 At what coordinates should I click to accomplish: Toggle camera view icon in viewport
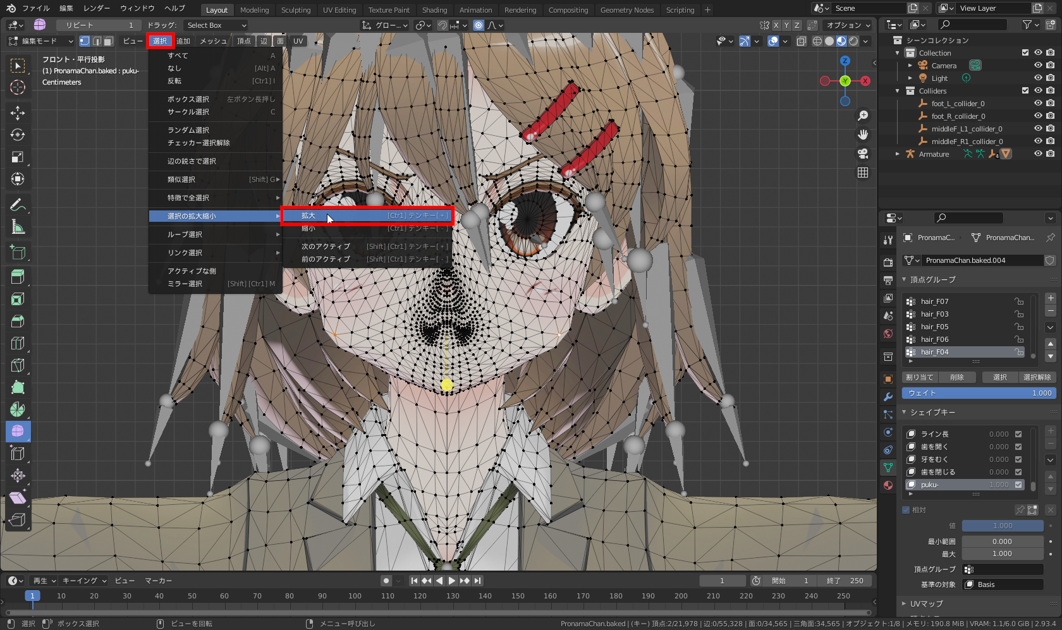click(x=863, y=154)
